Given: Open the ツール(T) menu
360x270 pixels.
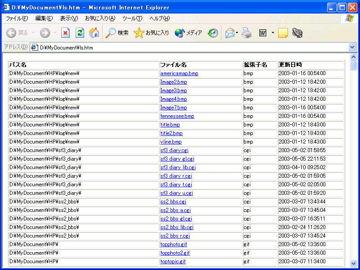Looking at the screenshot, I should 132,18.
